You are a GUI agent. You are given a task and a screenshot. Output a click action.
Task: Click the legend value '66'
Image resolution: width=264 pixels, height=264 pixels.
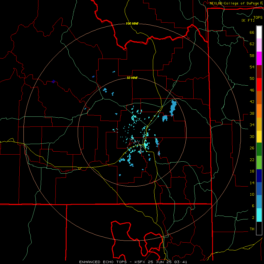(x=252, y=33)
